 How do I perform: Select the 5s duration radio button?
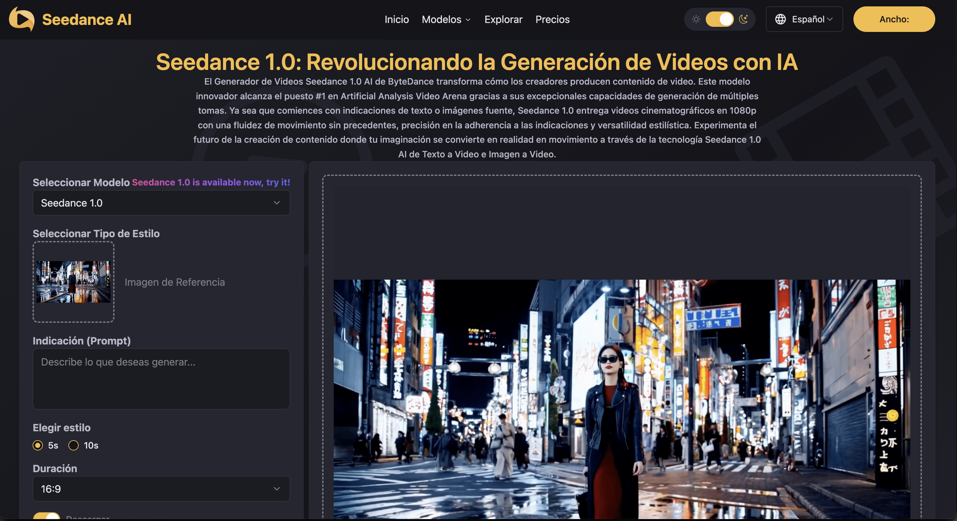[38, 445]
